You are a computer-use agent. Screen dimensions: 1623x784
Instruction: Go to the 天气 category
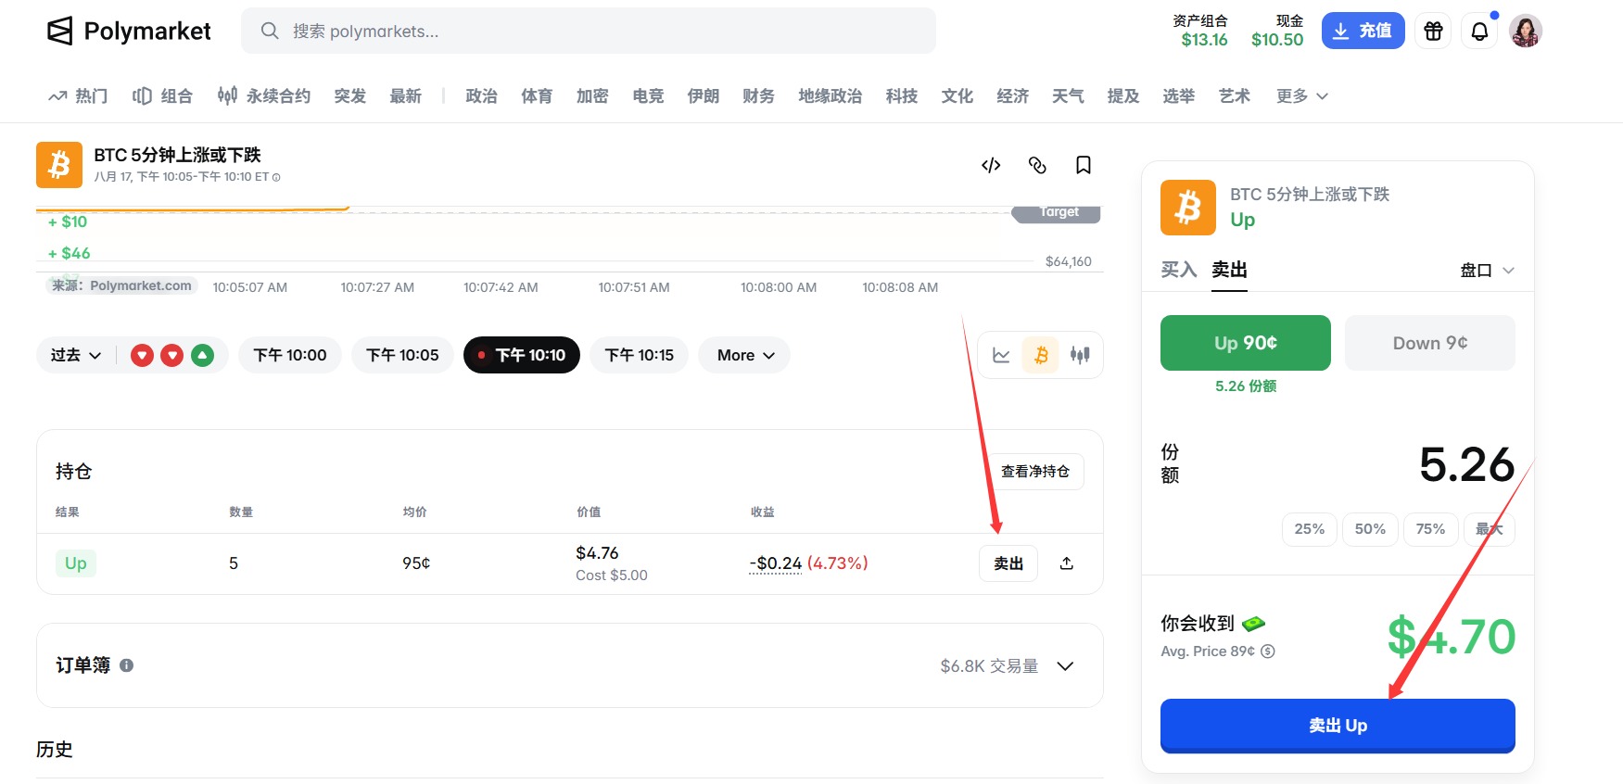[1068, 96]
